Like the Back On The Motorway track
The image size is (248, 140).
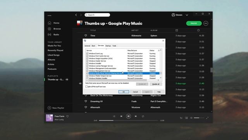[86, 95]
